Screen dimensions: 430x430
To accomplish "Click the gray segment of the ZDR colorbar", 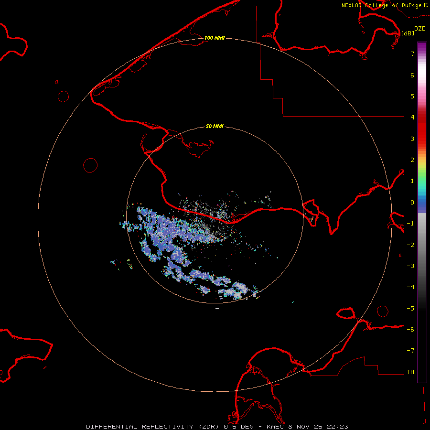I will point(422,247).
